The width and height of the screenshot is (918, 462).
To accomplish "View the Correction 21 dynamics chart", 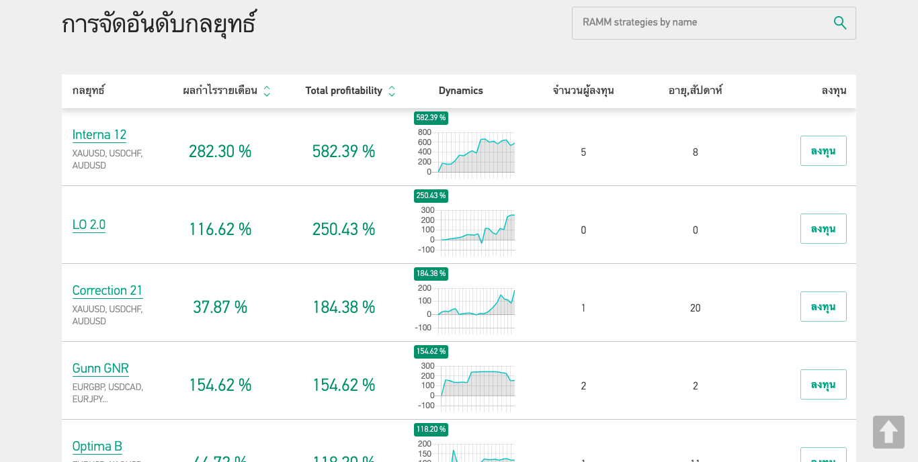I will click(466, 308).
